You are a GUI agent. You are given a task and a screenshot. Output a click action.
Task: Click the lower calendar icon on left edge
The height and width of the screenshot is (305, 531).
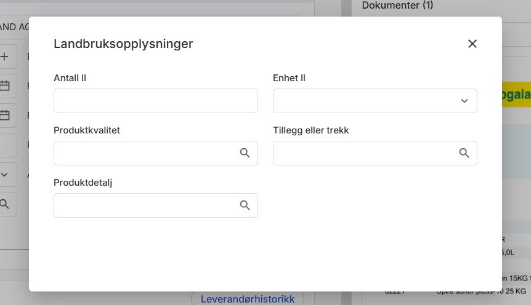coord(5,115)
